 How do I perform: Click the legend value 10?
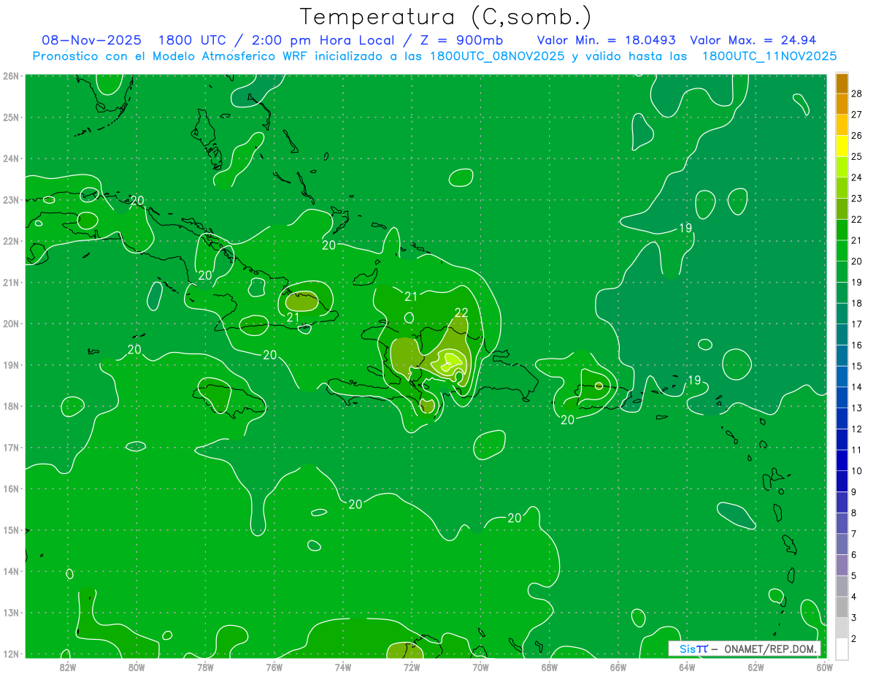[x=857, y=471]
